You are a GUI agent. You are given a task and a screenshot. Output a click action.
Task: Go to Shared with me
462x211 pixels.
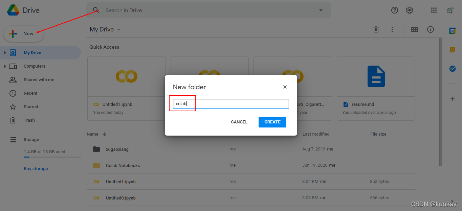coord(39,80)
